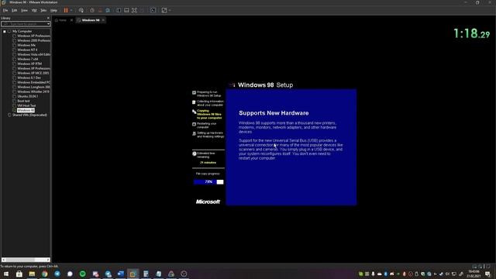Enter full screen mode via toolbar icon
496x279 pixels.
pos(134,10)
